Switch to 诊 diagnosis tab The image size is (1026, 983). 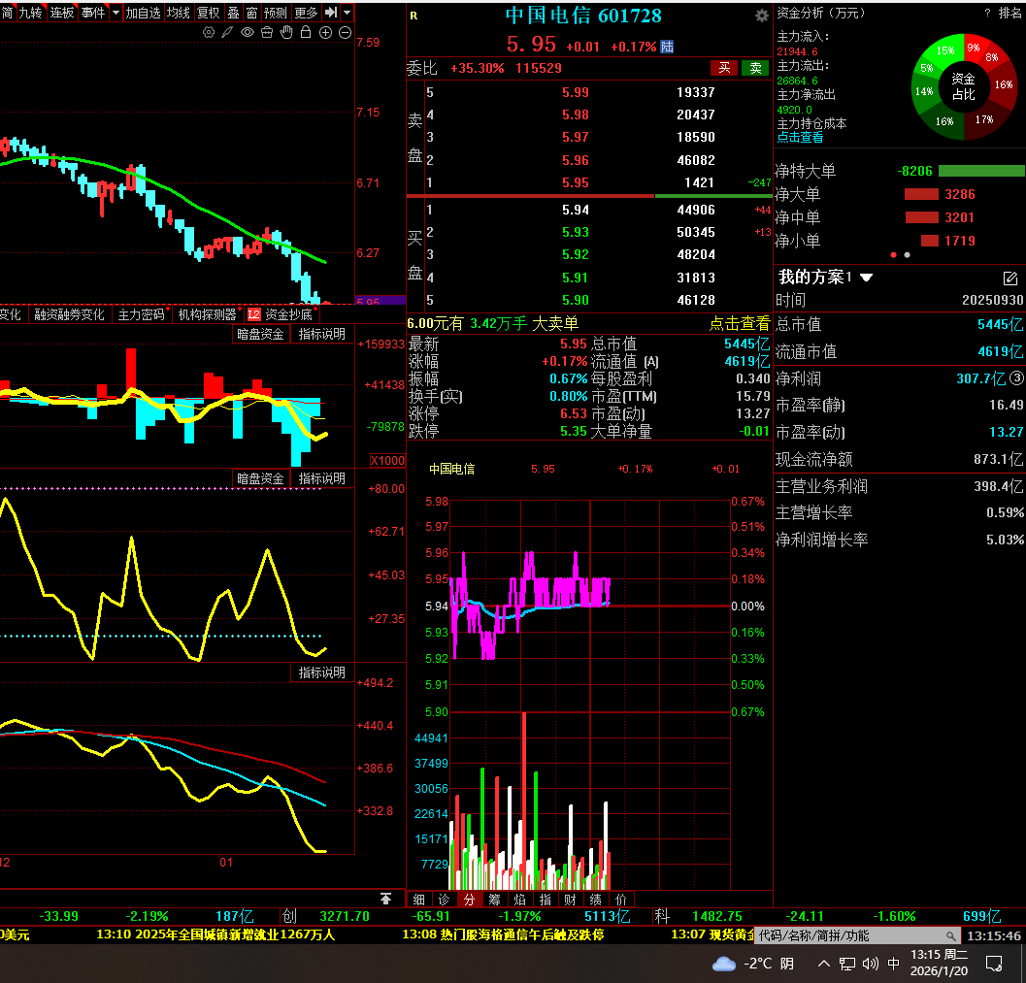[445, 900]
